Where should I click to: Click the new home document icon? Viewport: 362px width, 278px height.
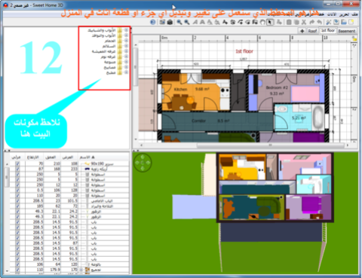pos(351,23)
